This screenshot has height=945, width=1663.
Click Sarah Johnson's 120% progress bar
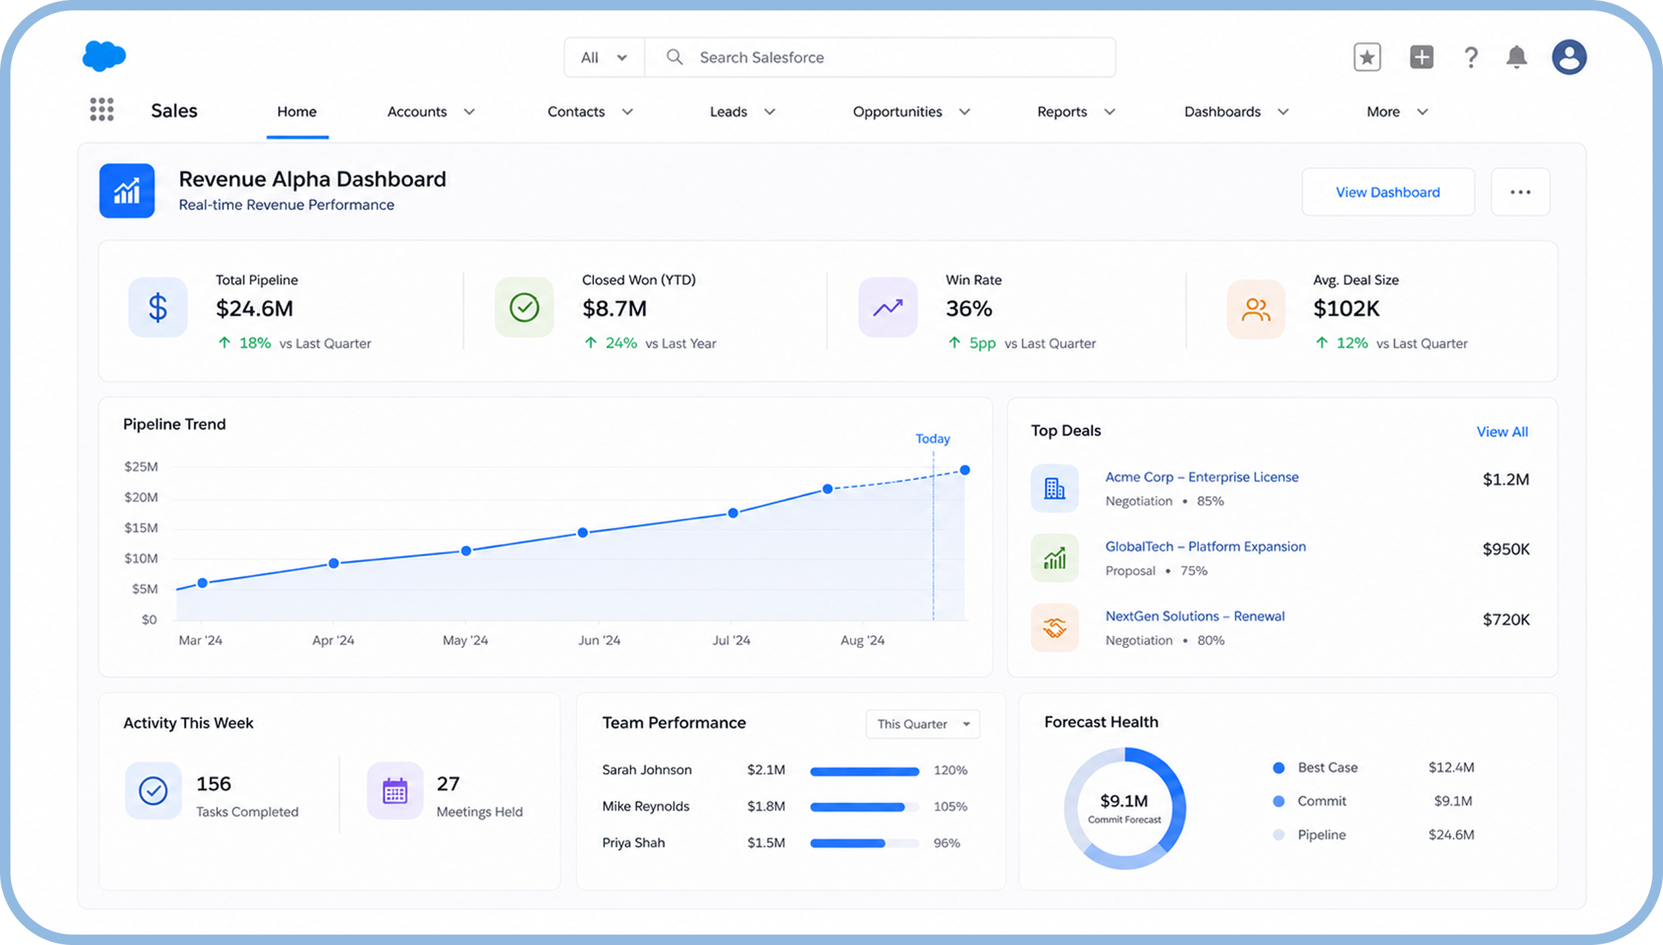(x=864, y=771)
